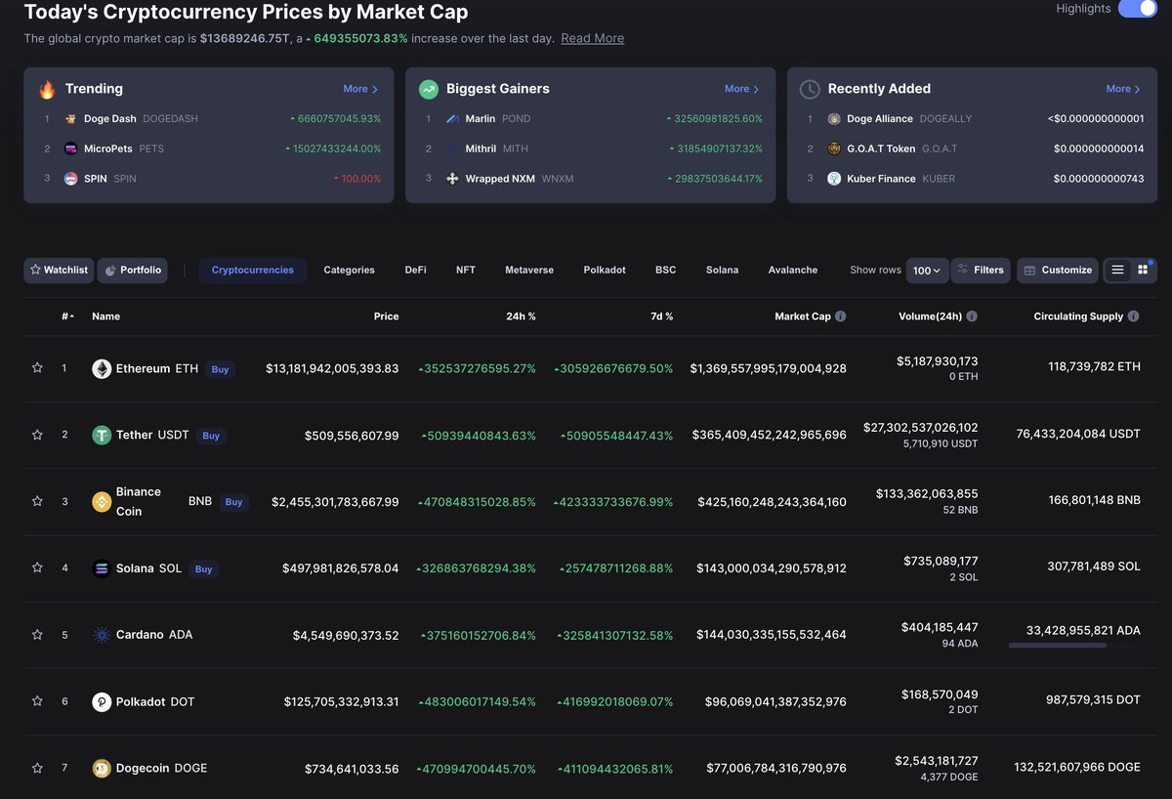Click the Dogecoin logo icon

(102, 769)
